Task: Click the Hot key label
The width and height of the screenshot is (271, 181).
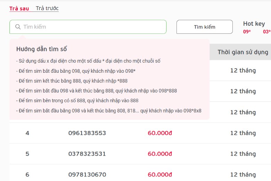Action: [254, 24]
